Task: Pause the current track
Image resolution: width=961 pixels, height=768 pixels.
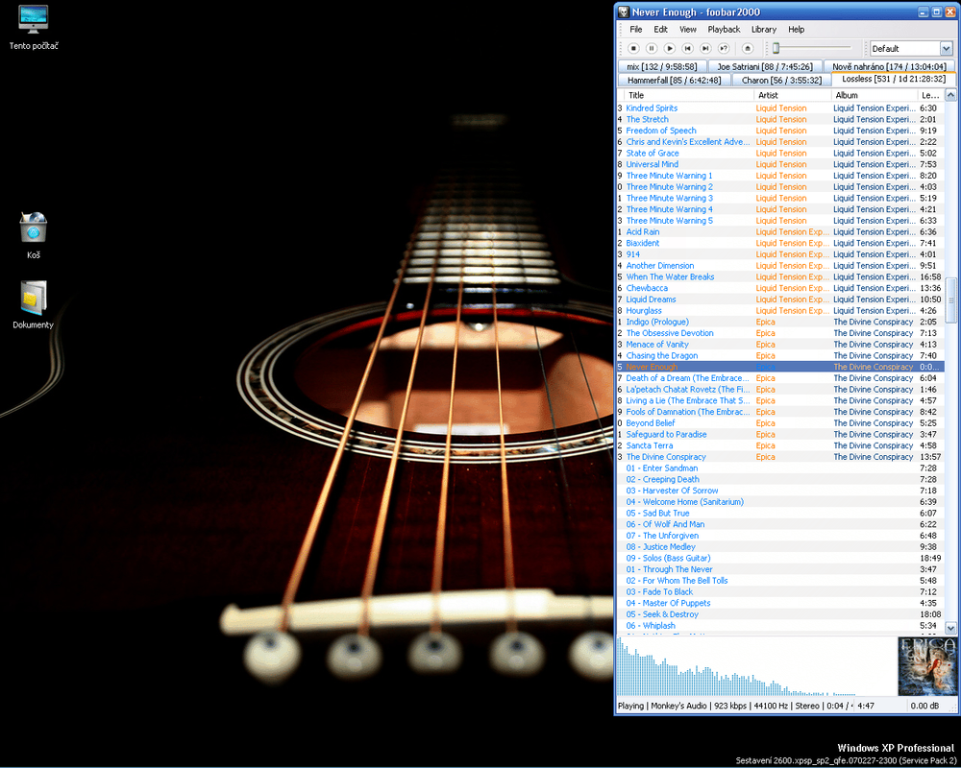Action: [652, 48]
